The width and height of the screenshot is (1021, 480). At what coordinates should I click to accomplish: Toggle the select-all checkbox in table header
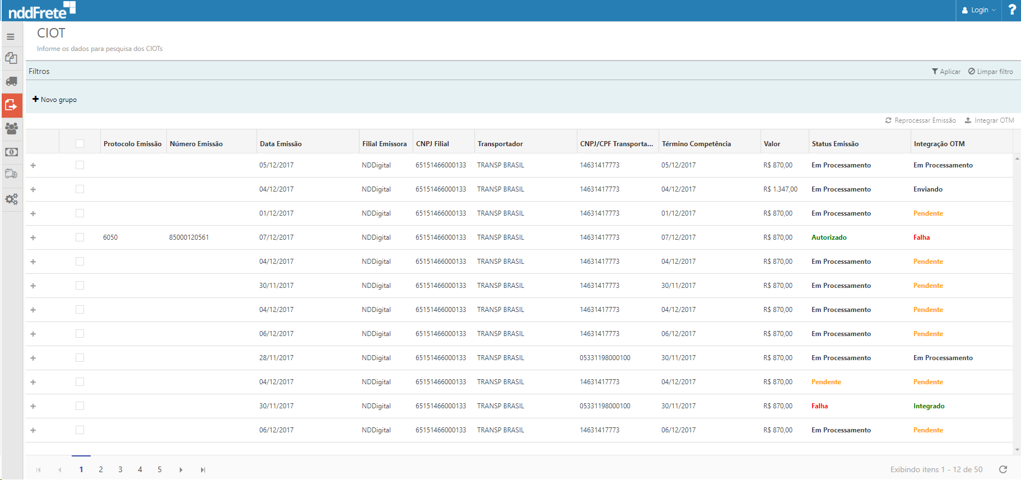click(x=80, y=144)
